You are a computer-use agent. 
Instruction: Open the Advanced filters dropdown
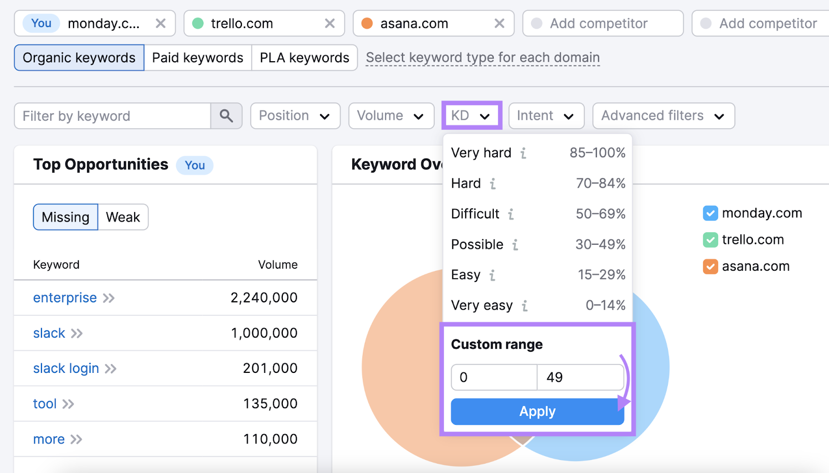click(663, 116)
